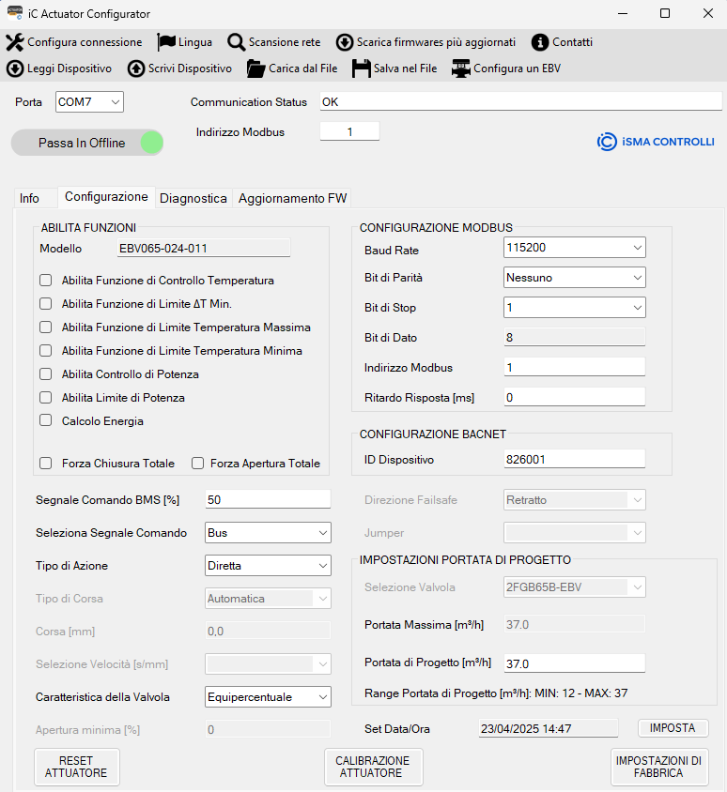Expand the Caratteristica della Valvola dropdown
This screenshot has width=727, height=792.
tap(268, 697)
